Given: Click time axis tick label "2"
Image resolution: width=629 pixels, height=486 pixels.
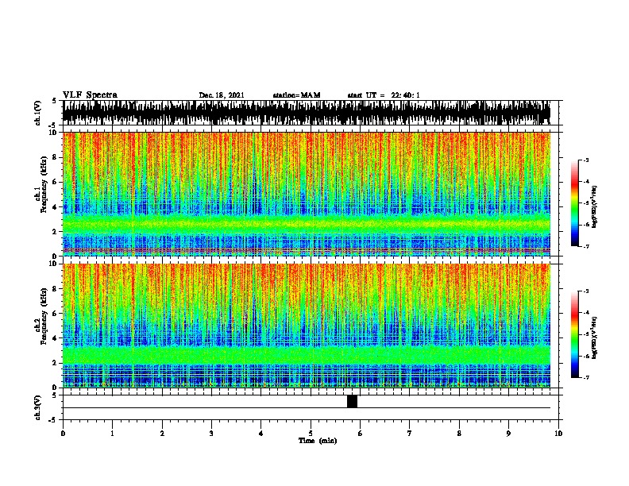Looking at the screenshot, I should click(162, 434).
